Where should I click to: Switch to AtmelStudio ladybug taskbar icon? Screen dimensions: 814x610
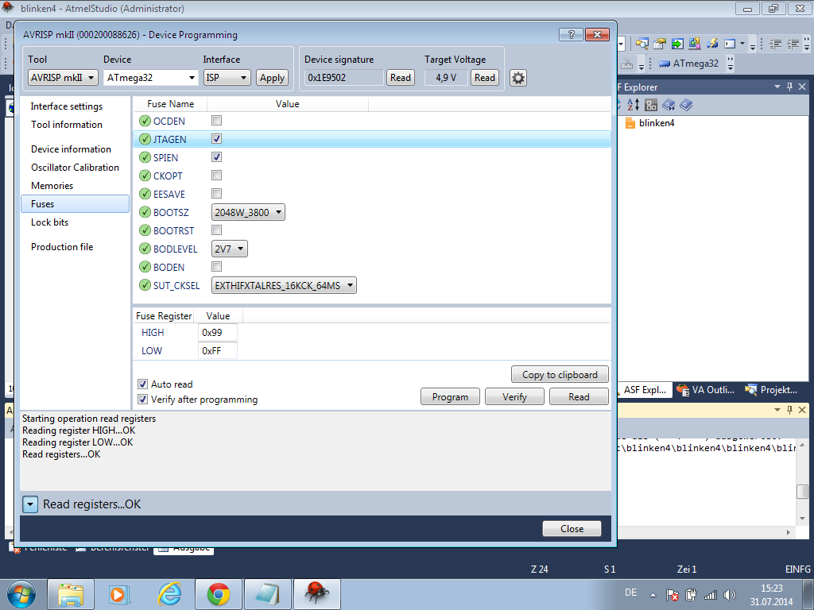[x=317, y=594]
